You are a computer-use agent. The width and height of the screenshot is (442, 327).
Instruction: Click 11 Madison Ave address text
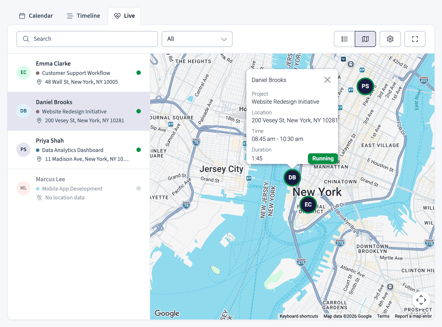[87, 159]
